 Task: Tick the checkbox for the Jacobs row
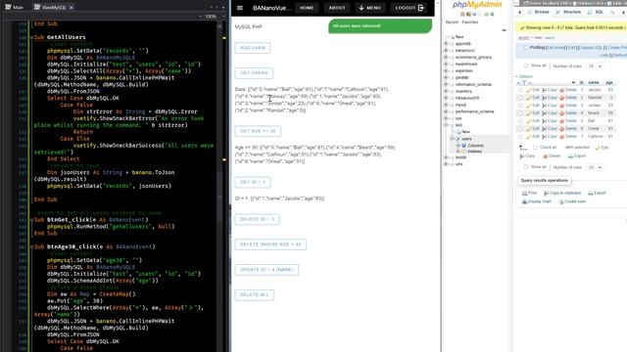coord(520,90)
